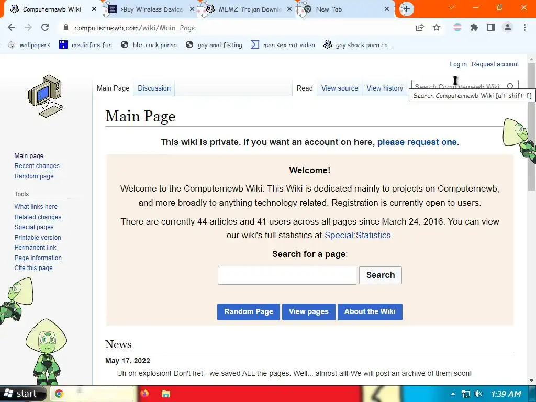
Task: Share this page via share icon
Action: 420,27
